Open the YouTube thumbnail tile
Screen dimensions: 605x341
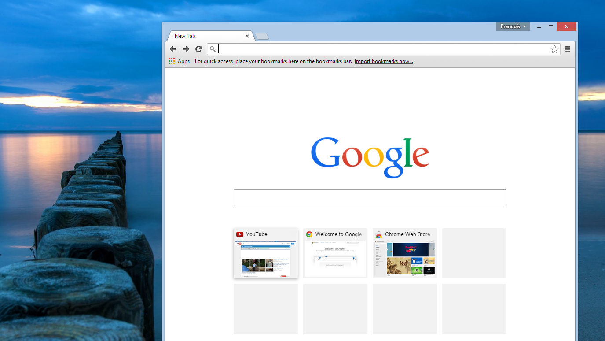[x=266, y=254]
